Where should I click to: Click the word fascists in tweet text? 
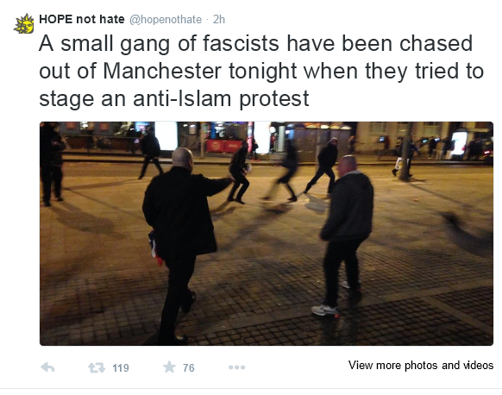tap(241, 43)
